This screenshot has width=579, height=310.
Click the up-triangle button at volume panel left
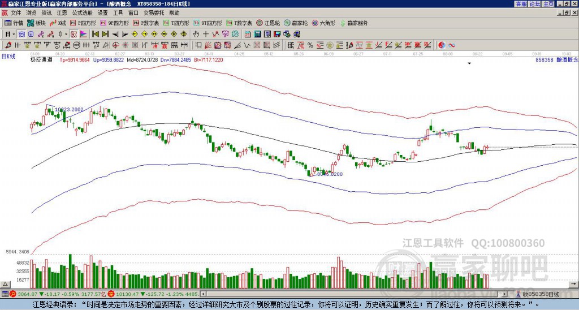coord(5,284)
